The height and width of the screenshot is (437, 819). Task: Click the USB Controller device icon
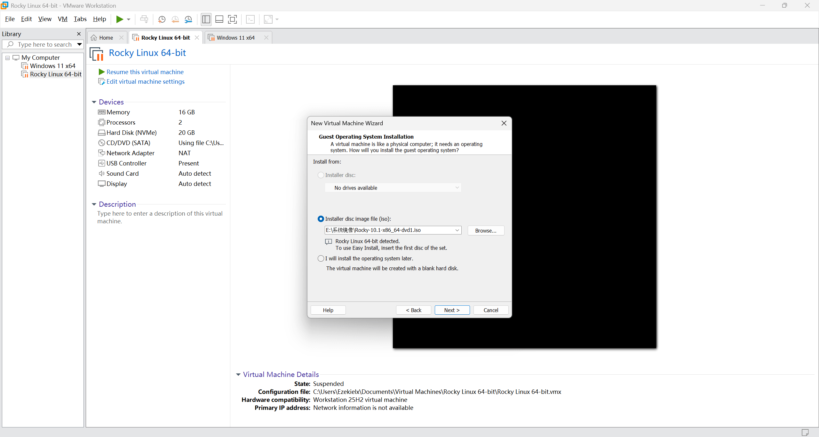(x=102, y=163)
